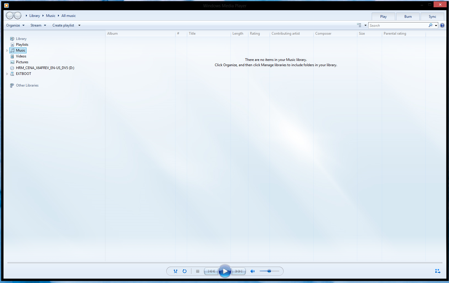Mute the speaker volume

pos(253,271)
